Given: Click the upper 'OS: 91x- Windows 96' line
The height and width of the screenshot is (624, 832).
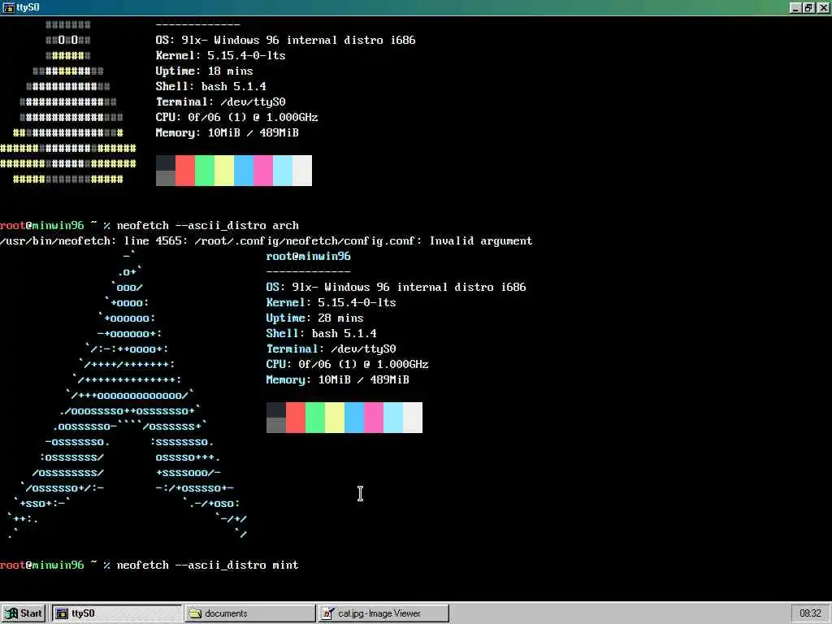Looking at the screenshot, I should 285,40.
